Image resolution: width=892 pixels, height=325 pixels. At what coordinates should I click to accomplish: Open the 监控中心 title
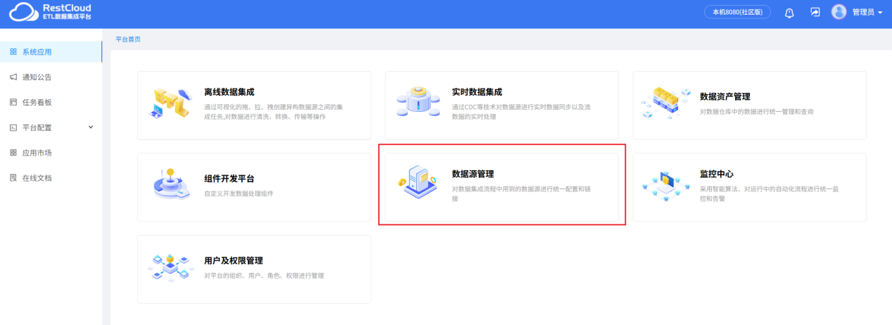point(717,174)
